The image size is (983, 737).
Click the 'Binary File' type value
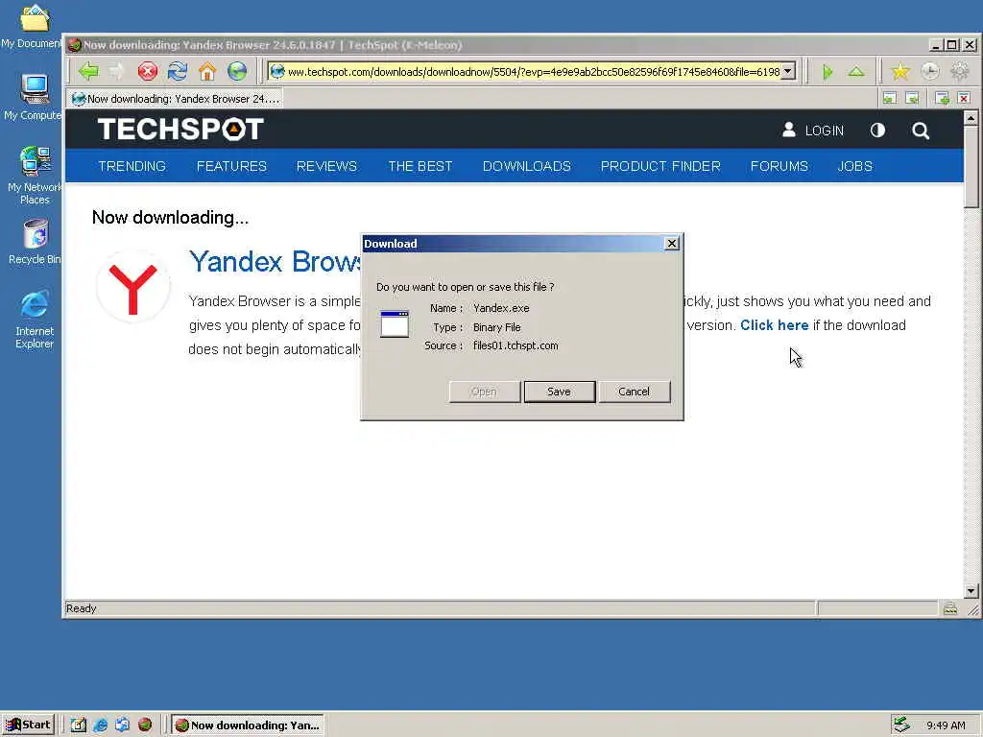(496, 327)
